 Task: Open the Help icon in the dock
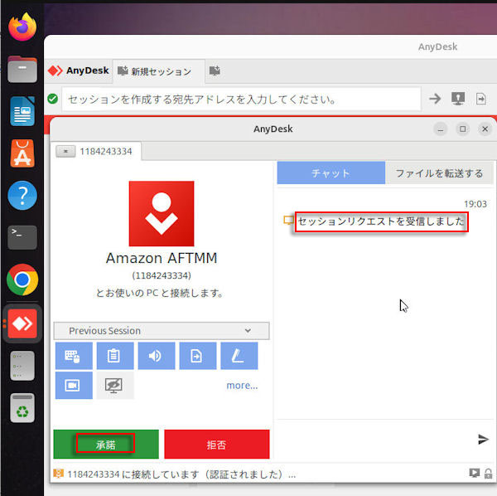22,196
